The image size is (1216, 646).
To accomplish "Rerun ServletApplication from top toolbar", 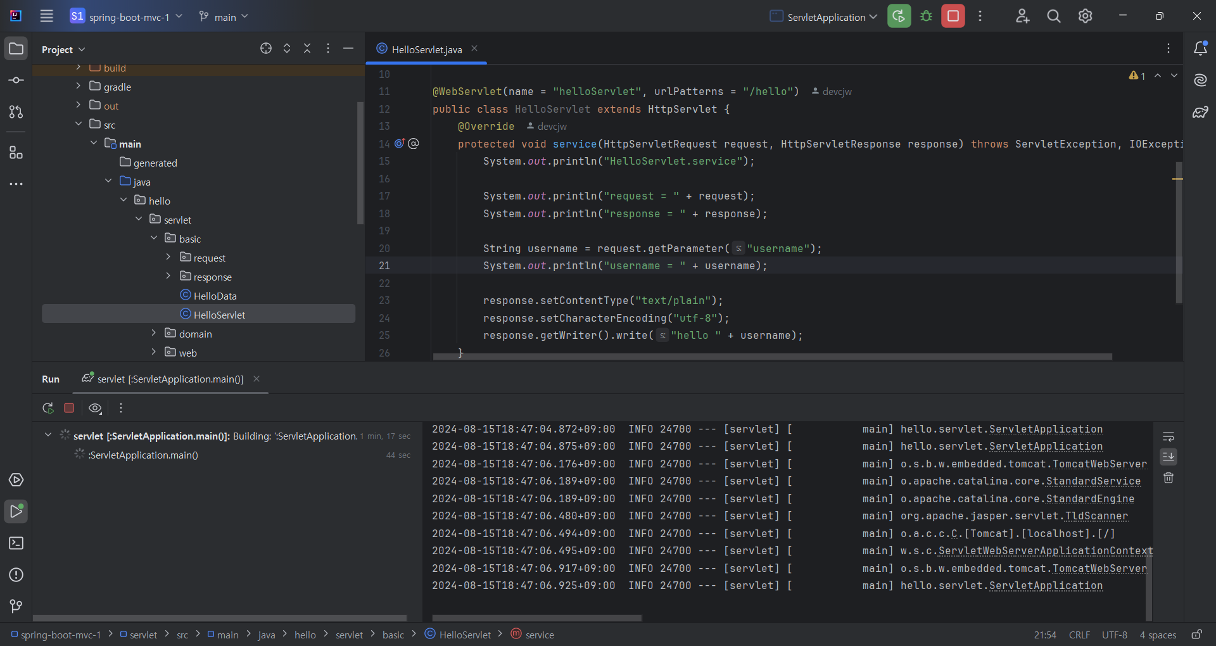I will click(899, 16).
